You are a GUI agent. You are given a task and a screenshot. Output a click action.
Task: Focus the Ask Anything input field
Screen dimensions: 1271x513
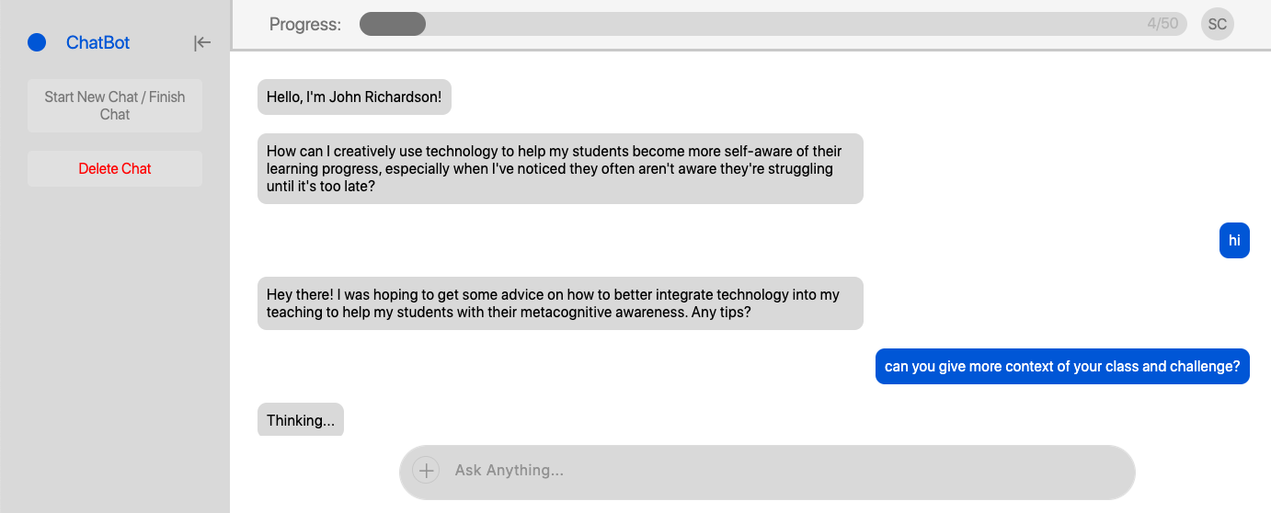pyautogui.click(x=782, y=471)
